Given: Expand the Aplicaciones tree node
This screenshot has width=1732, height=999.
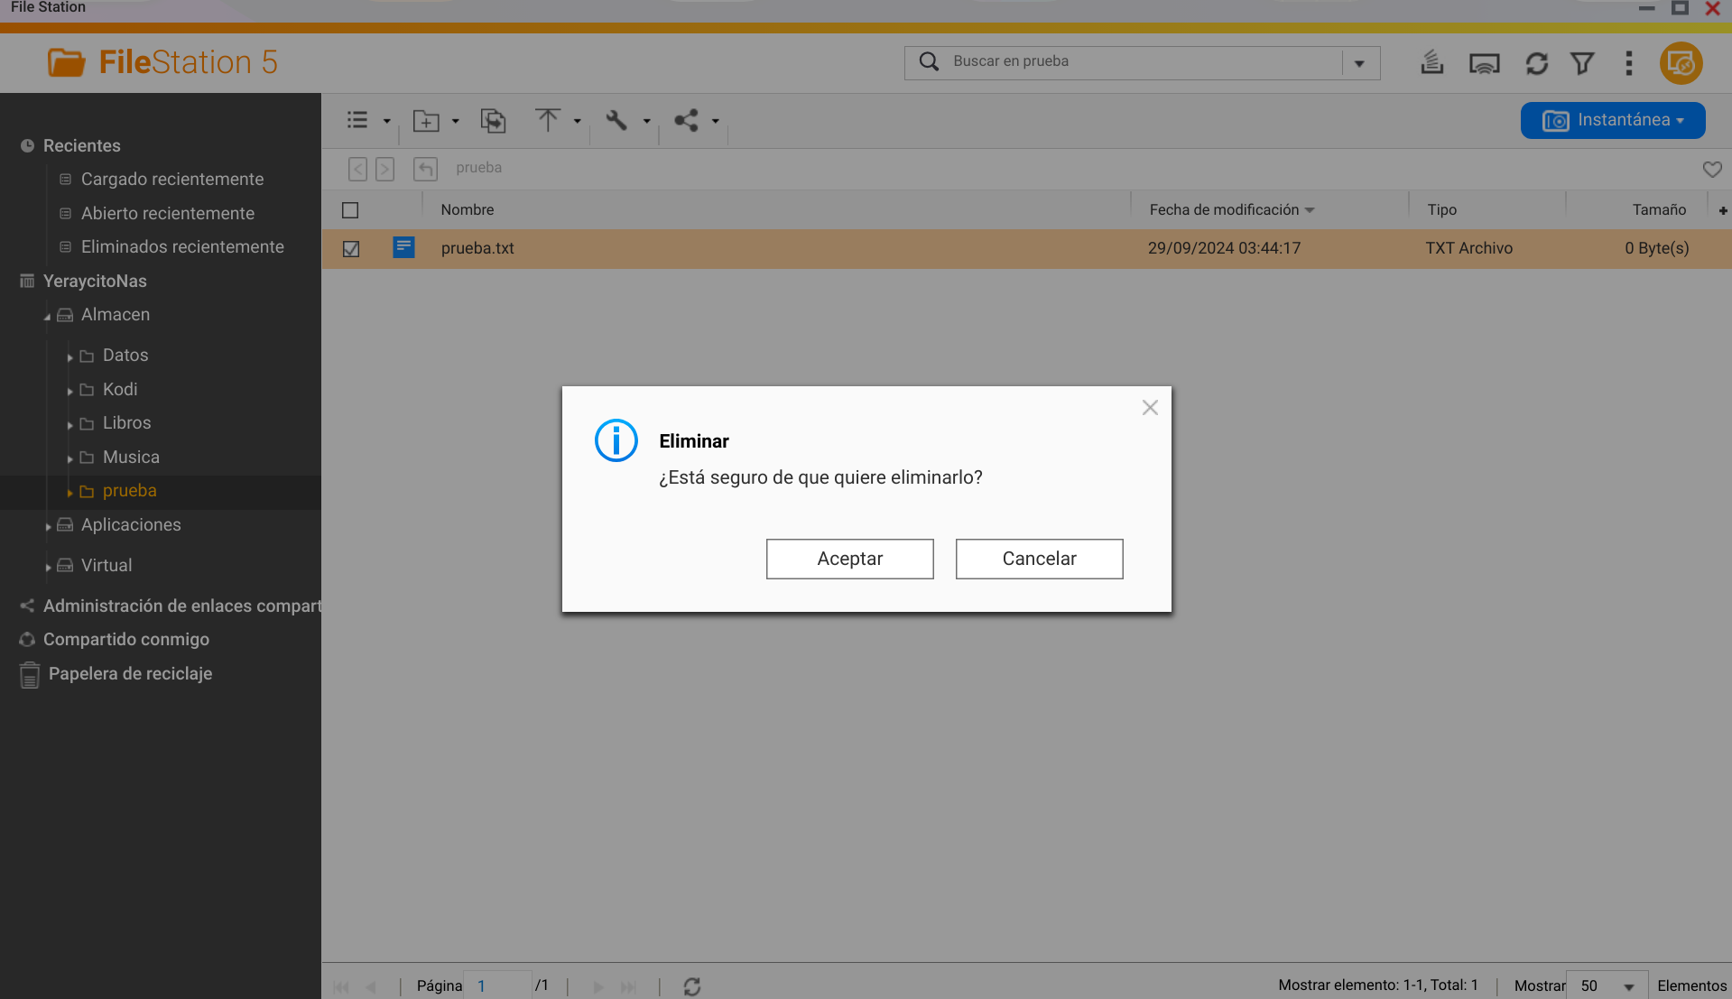Looking at the screenshot, I should coord(48,526).
